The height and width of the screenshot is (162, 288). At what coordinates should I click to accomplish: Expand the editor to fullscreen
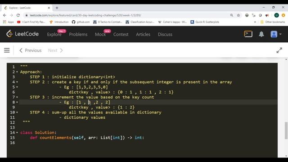(279, 50)
